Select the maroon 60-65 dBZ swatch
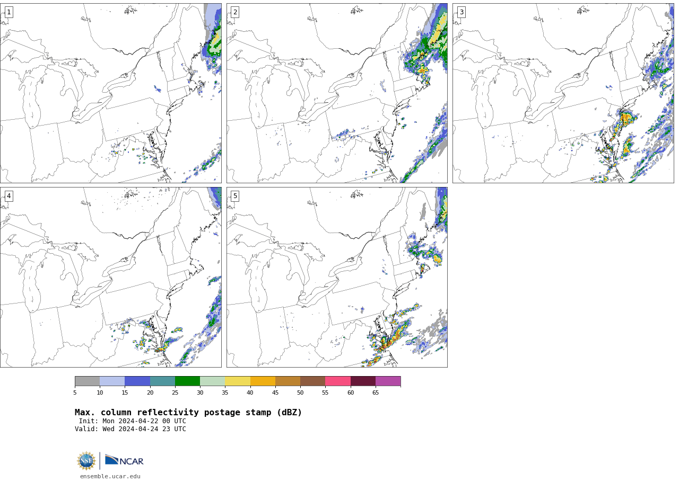The image size is (679, 482). (x=363, y=381)
